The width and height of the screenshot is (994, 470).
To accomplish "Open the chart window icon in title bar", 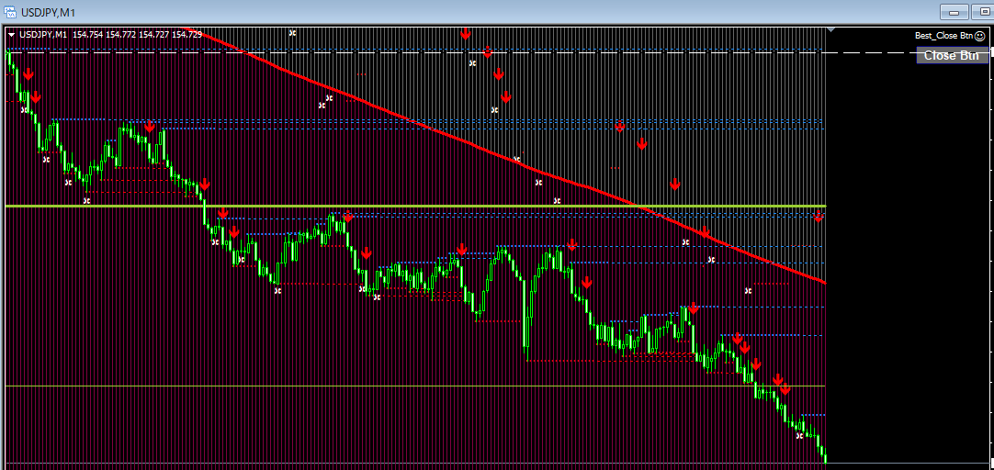I will 10,11.
